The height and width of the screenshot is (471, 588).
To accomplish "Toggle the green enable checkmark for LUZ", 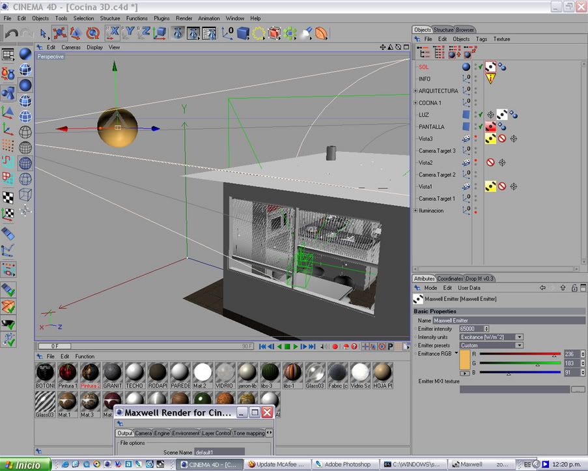I will 481,114.
